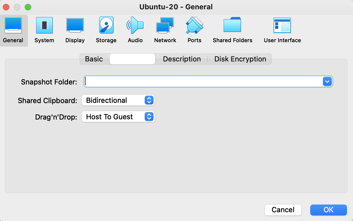353x221 pixels.
Task: Open the Display settings section
Action: coord(75,30)
